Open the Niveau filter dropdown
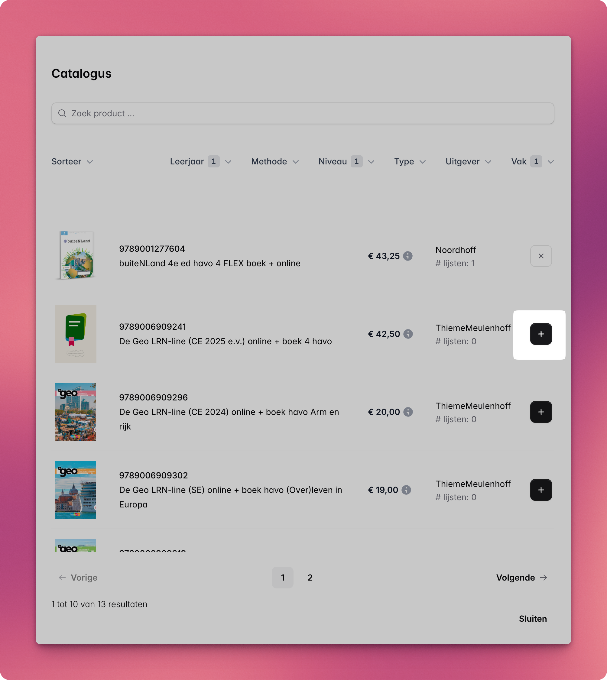Screen dimensions: 607x680 (346, 161)
